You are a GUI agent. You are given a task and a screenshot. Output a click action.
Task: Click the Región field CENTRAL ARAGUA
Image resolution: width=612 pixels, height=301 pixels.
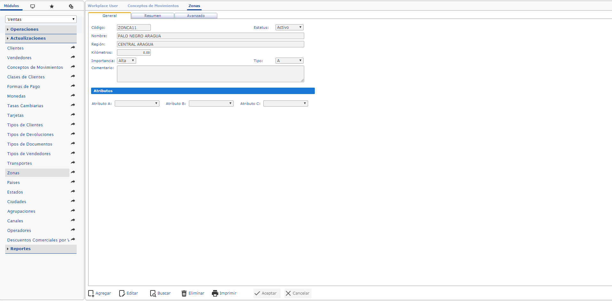[x=211, y=44]
